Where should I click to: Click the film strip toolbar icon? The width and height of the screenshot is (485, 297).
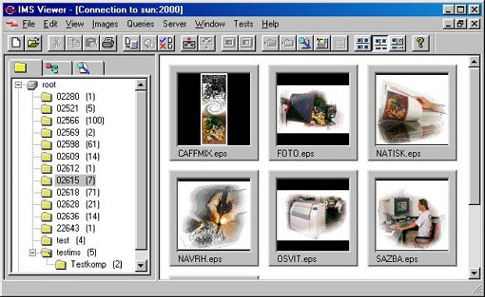tap(322, 43)
